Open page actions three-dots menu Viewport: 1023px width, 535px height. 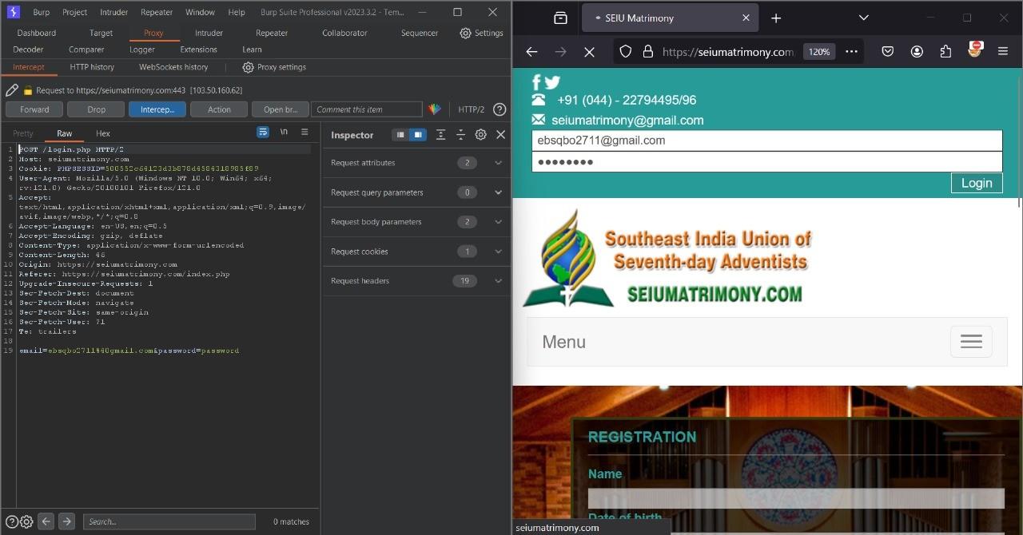point(851,51)
